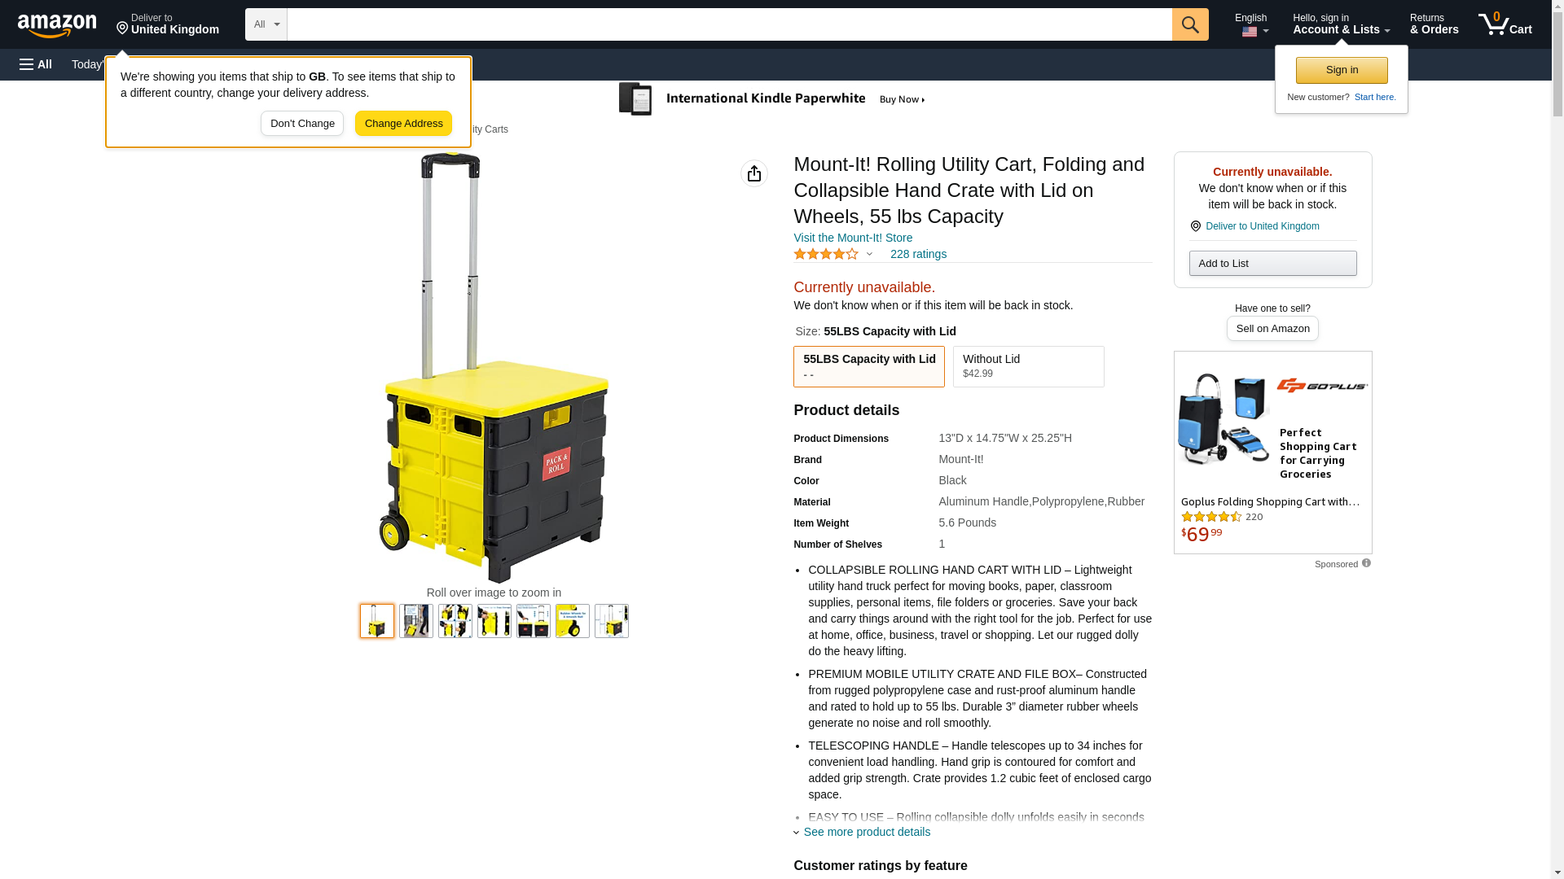
Task: Click the sponsored ad info icon
Action: pos(1366,563)
